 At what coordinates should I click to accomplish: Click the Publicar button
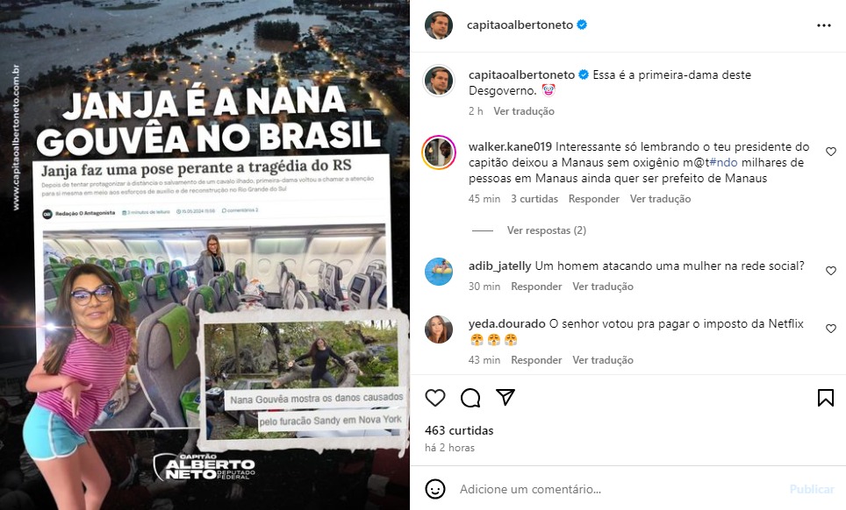pos(812,489)
